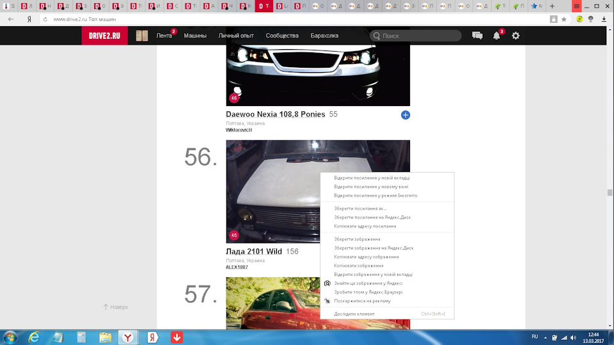The image size is (614, 345).
Task: Choose Копіювати адресу зображення
Action: click(x=388, y=257)
